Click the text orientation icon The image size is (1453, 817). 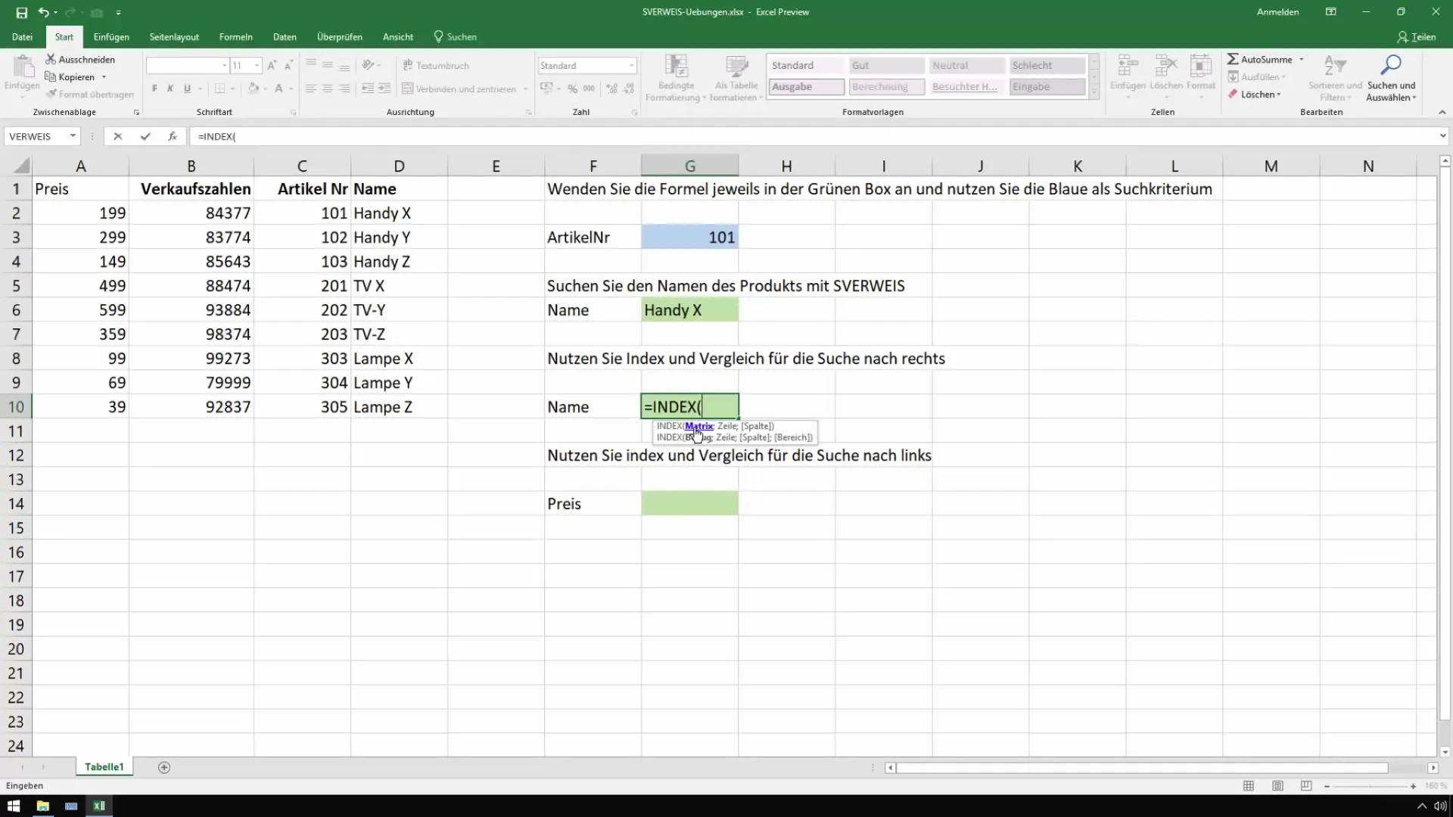pos(368,65)
